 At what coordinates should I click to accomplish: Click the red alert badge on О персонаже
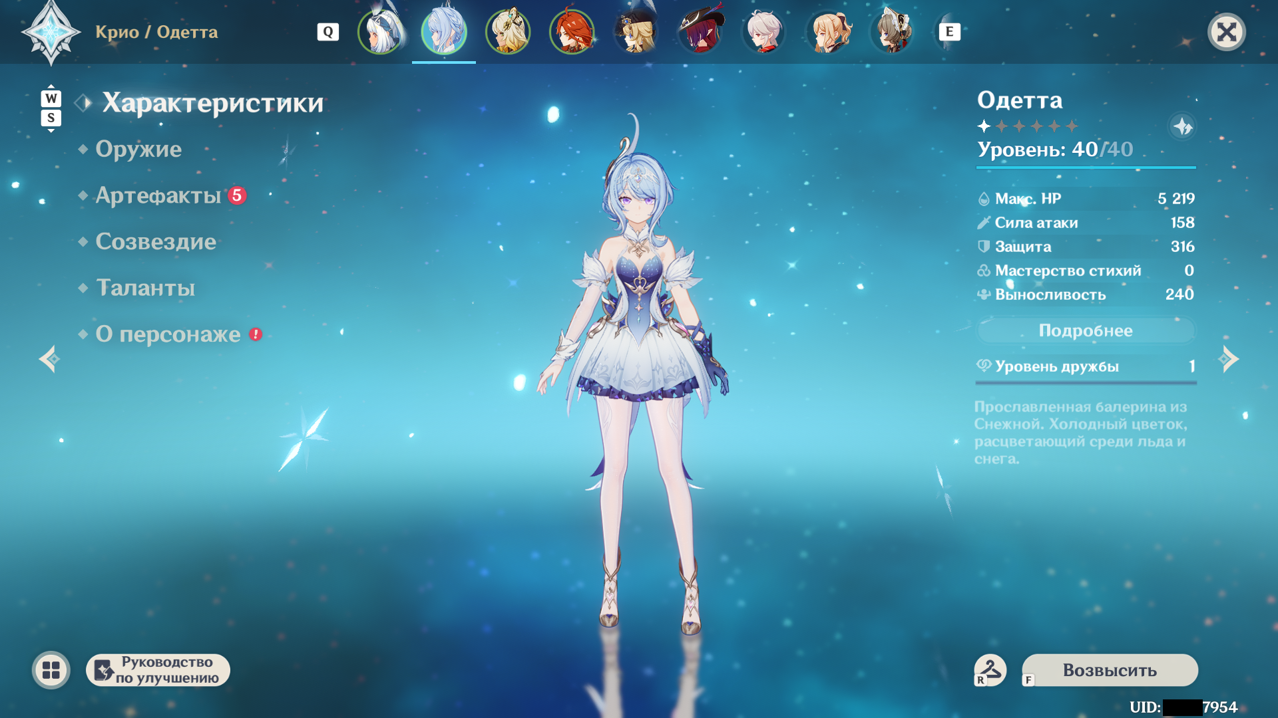pos(256,334)
